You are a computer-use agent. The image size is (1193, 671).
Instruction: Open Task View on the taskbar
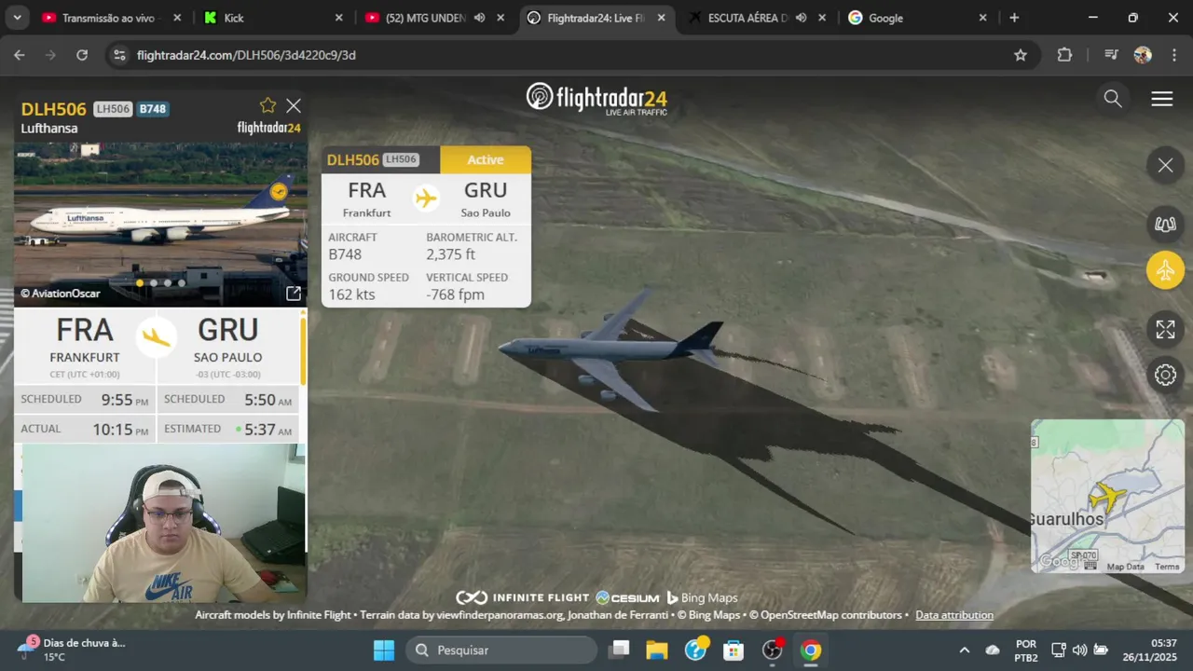coord(619,650)
